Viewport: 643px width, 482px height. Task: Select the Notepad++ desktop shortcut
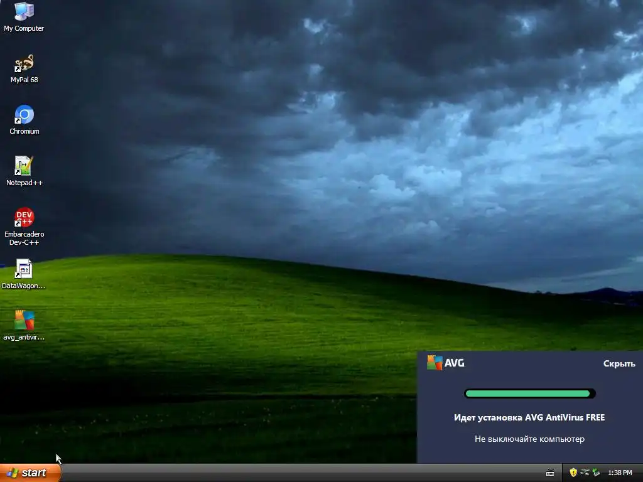(24, 171)
